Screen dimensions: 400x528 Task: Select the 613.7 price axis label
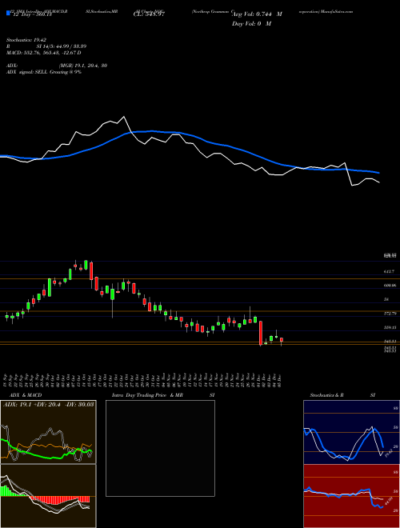tap(388, 271)
